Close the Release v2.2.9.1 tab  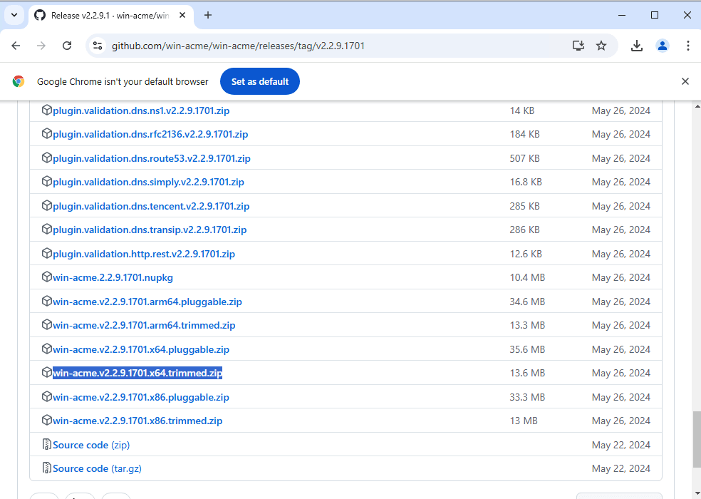point(182,15)
